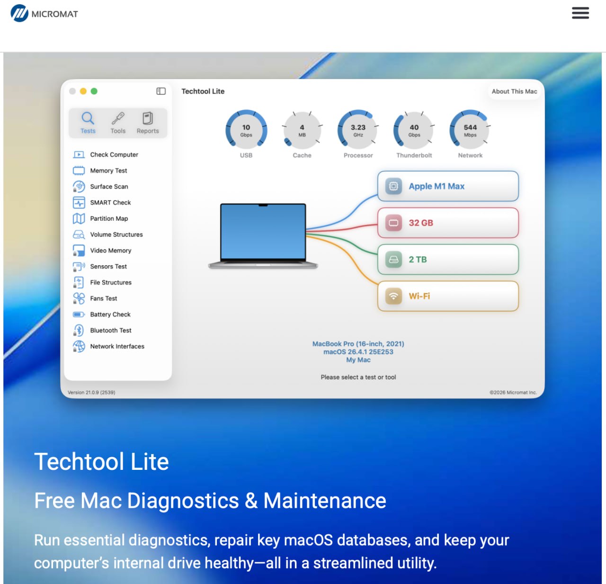Click the Network Interfaces globe icon

tap(79, 346)
